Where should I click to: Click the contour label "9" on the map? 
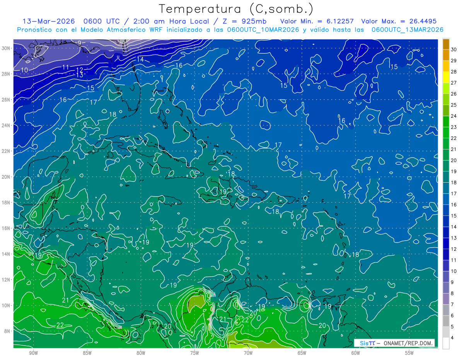(79, 43)
